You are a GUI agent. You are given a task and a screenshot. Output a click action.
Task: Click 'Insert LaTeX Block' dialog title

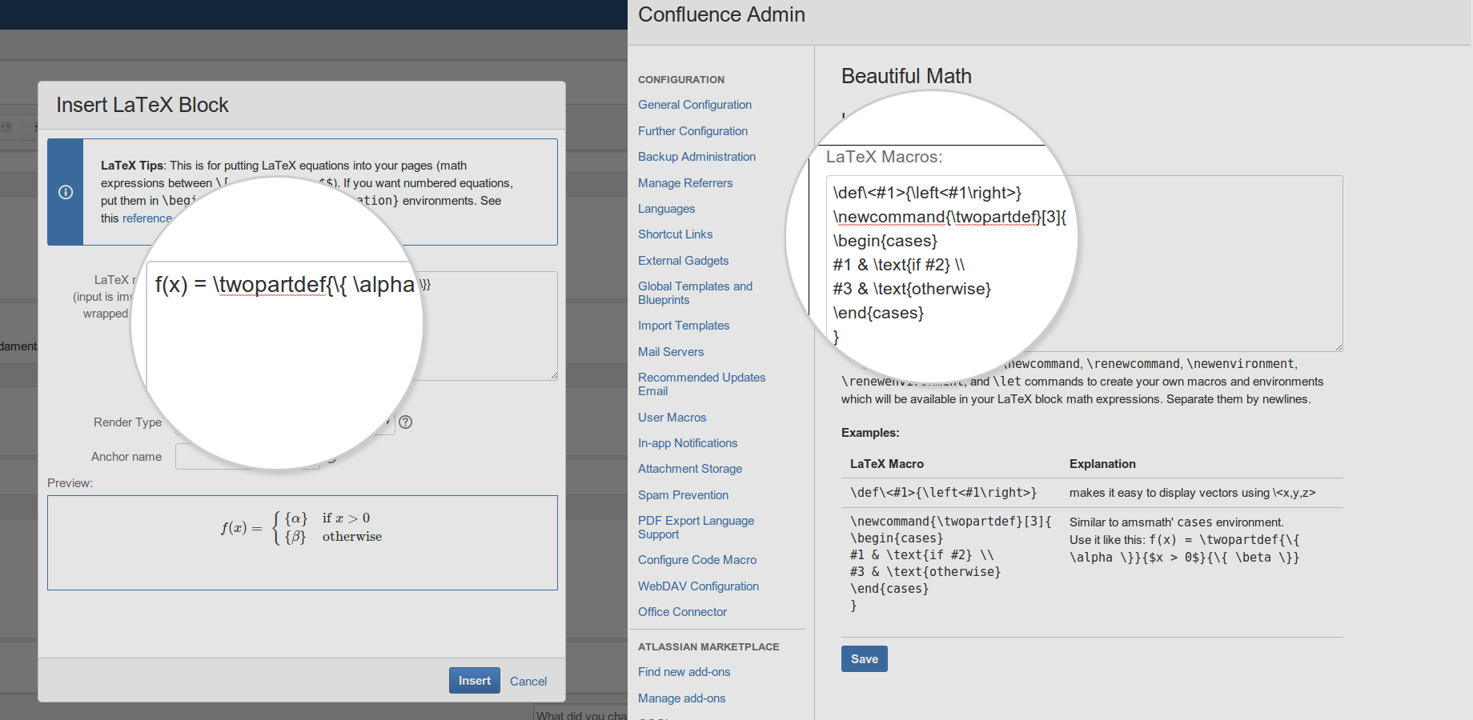pyautogui.click(x=142, y=105)
